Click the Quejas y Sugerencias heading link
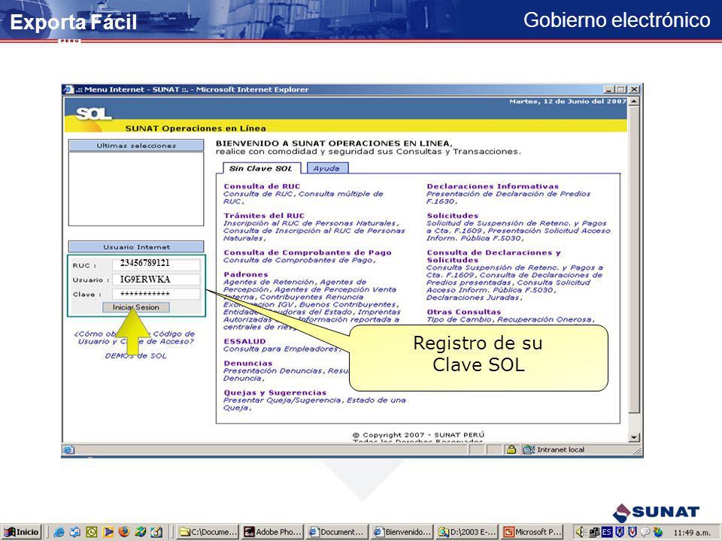722x541 pixels. (275, 393)
